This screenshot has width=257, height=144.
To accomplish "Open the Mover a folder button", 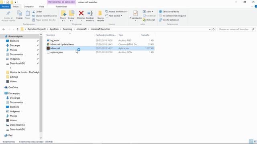I will (x=63, y=16).
